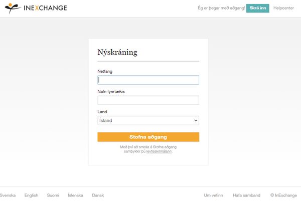This screenshot has height=202, width=301.
Task: Choose Íslenska language in footer
Action: (x=75, y=195)
